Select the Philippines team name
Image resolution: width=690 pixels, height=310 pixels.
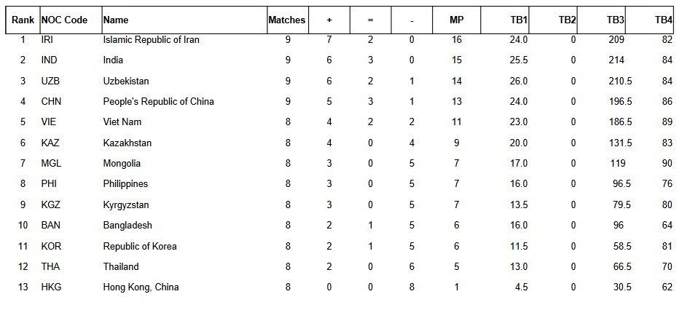(x=125, y=184)
